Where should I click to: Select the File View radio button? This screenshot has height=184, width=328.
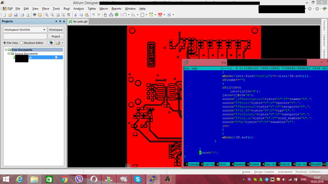pyautogui.click(x=5, y=43)
